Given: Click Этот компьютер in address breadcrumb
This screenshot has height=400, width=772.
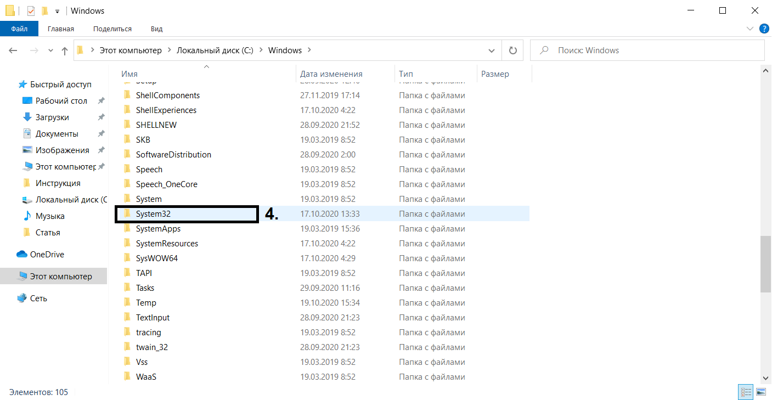Looking at the screenshot, I should [x=131, y=50].
